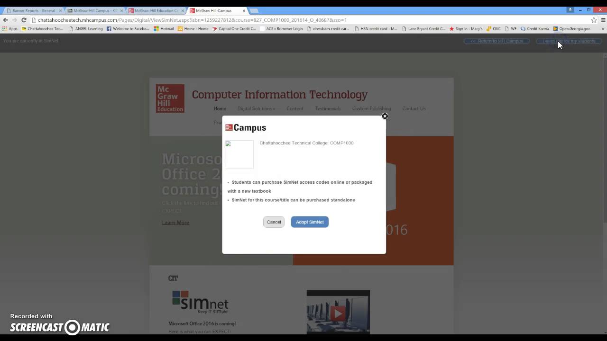607x341 pixels.
Task: Click the Learn More link
Action: [x=175, y=223]
